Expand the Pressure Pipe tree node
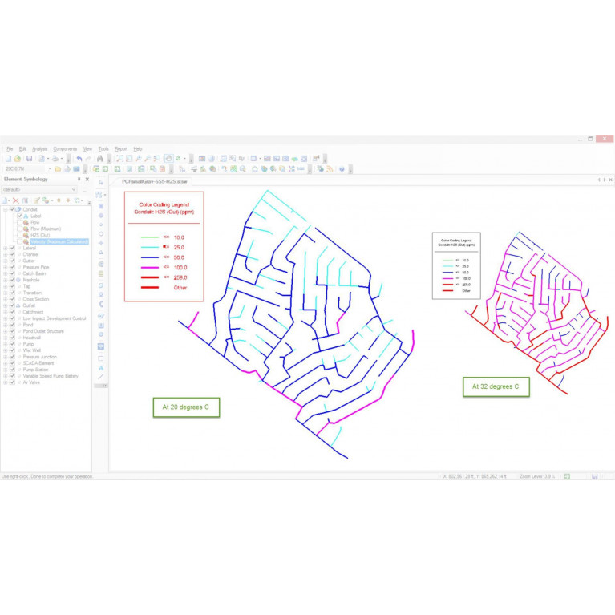The width and height of the screenshot is (615, 615). coord(6,267)
